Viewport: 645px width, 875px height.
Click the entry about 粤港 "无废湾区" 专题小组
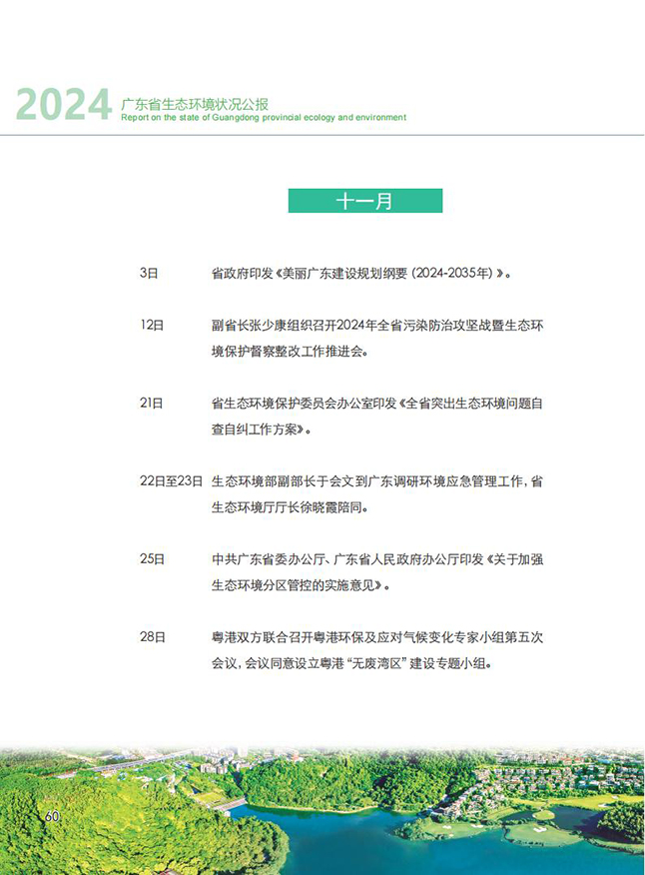(x=376, y=649)
